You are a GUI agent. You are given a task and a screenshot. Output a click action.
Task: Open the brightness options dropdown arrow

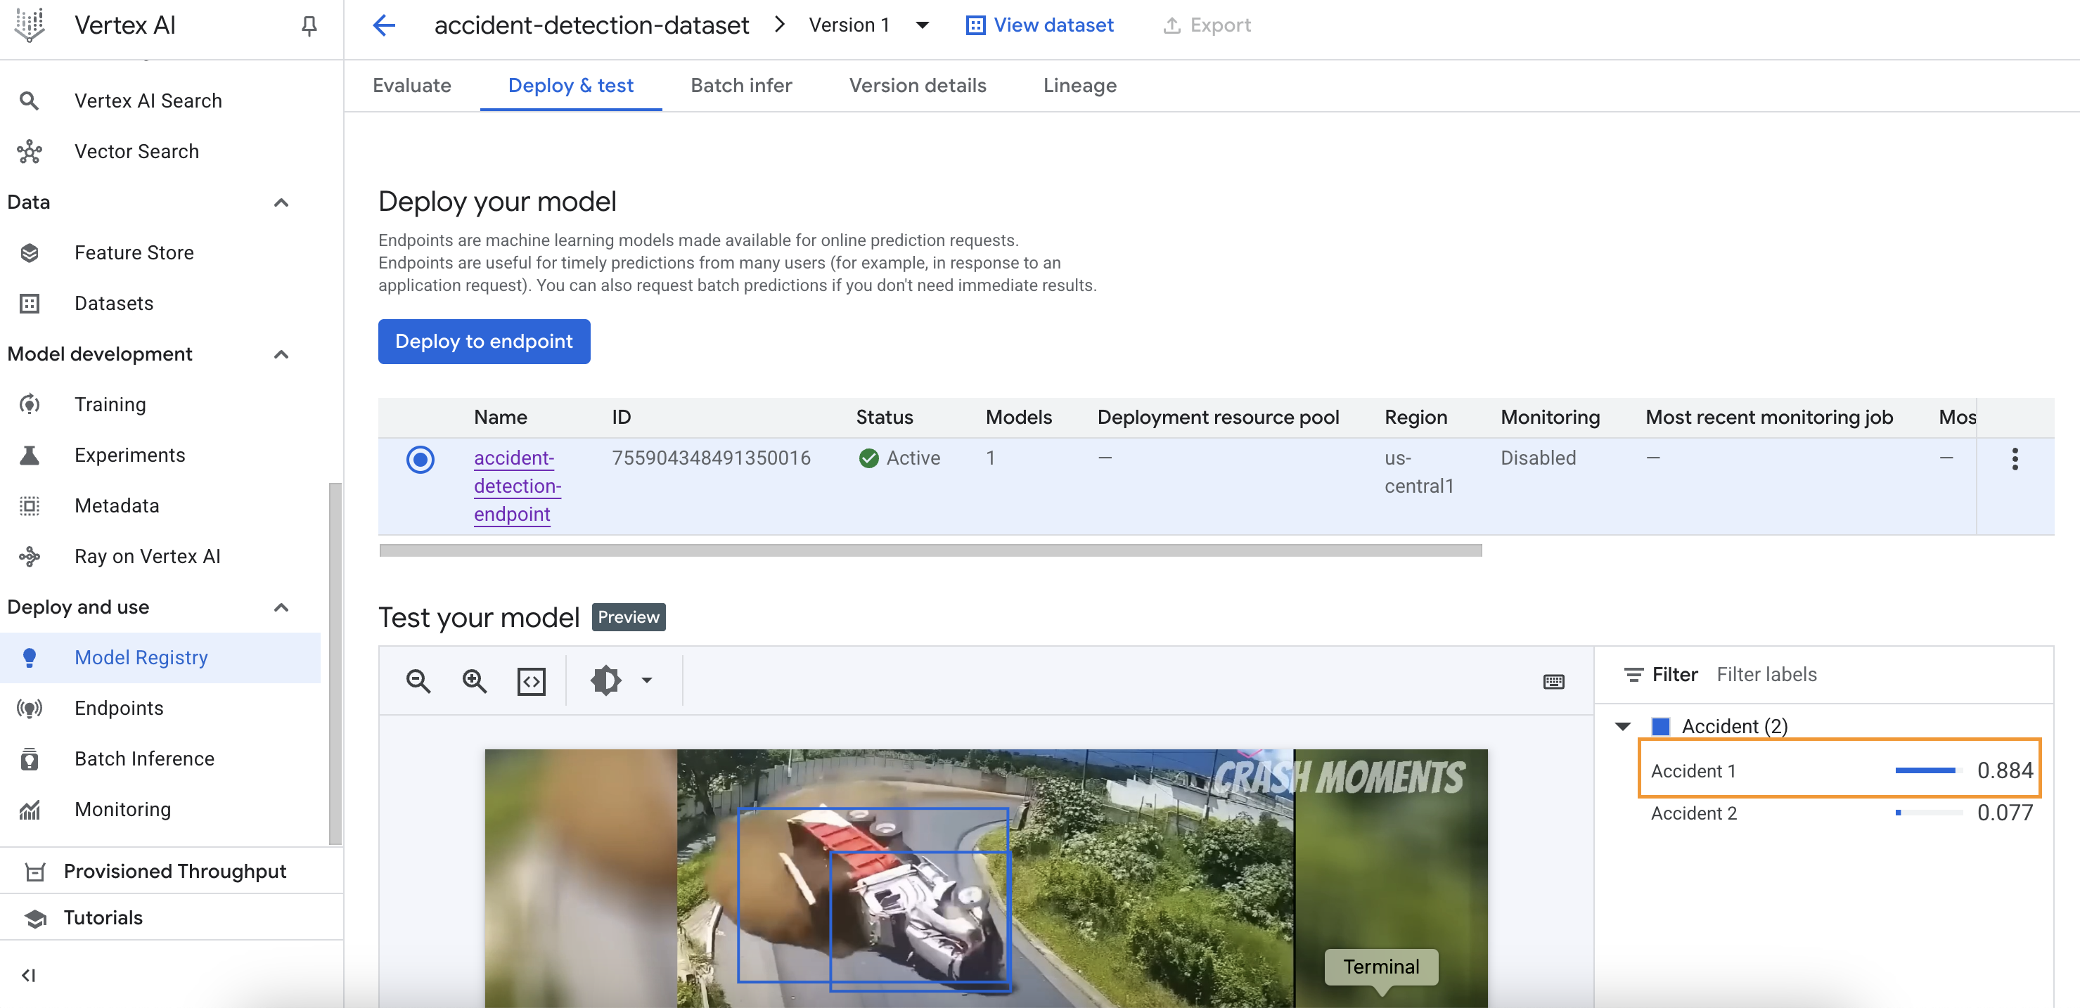pyautogui.click(x=647, y=680)
